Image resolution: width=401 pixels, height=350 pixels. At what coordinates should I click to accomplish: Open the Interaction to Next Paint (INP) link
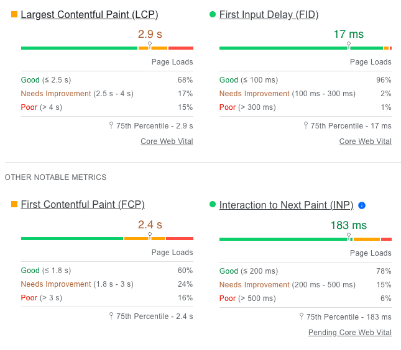[x=287, y=205]
